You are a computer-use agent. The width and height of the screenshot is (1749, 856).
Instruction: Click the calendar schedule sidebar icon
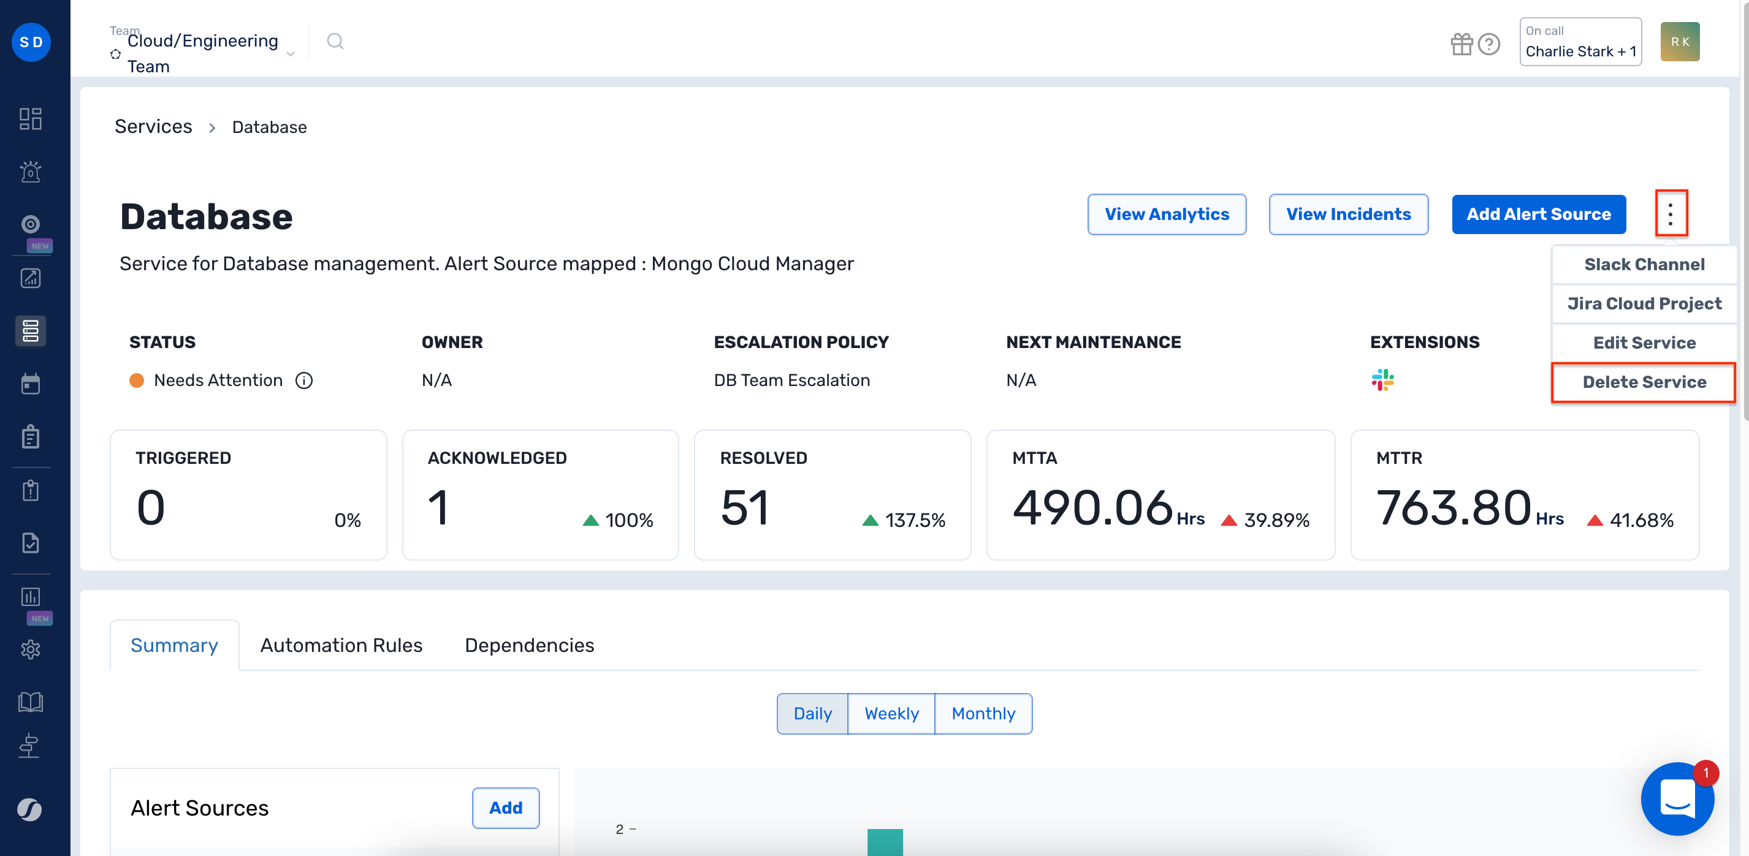tap(31, 384)
